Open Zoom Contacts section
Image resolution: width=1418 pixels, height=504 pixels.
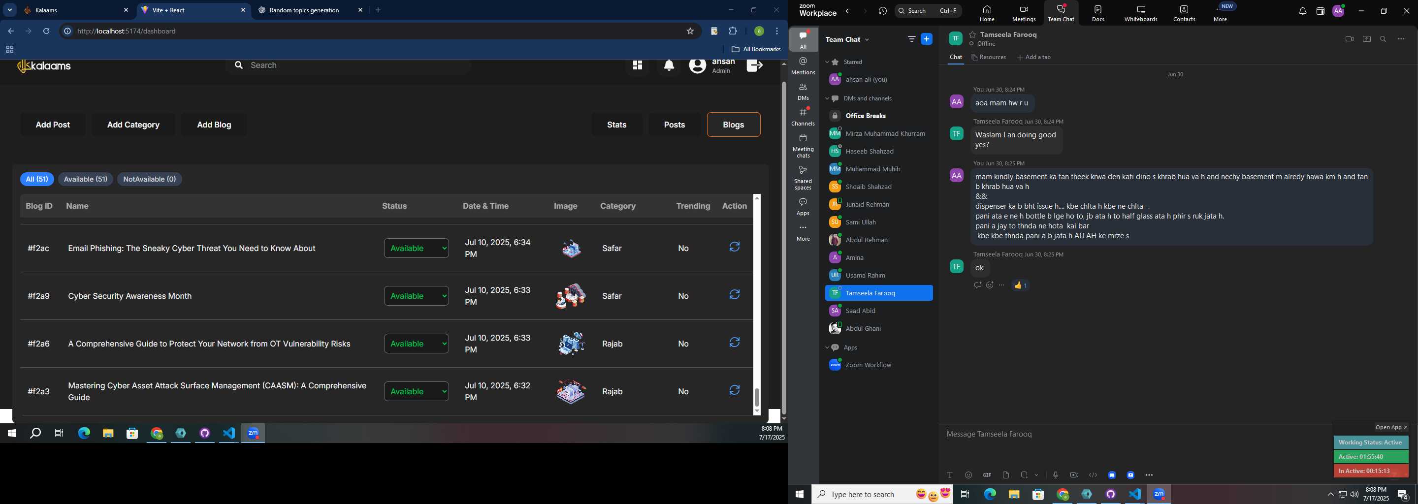click(1184, 13)
